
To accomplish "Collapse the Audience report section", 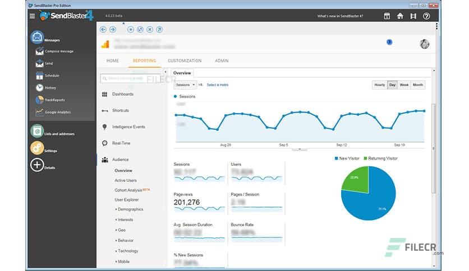I will (116, 160).
